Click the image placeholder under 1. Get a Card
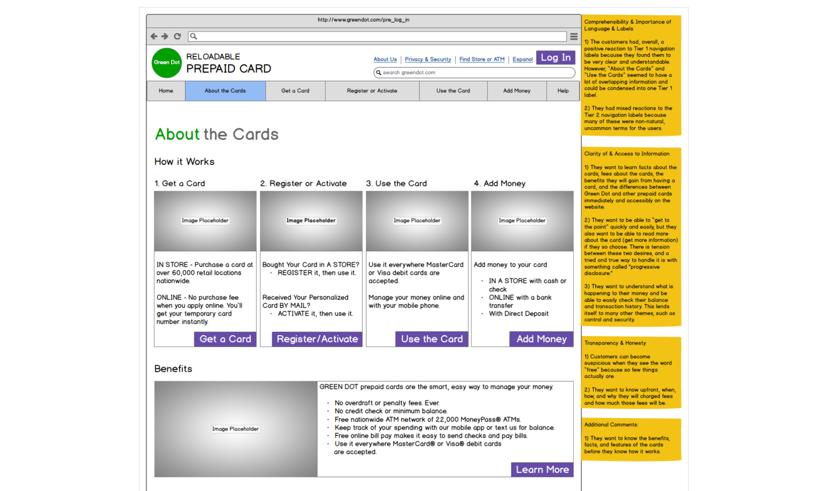Image resolution: width=819 pixels, height=491 pixels. pyautogui.click(x=205, y=221)
